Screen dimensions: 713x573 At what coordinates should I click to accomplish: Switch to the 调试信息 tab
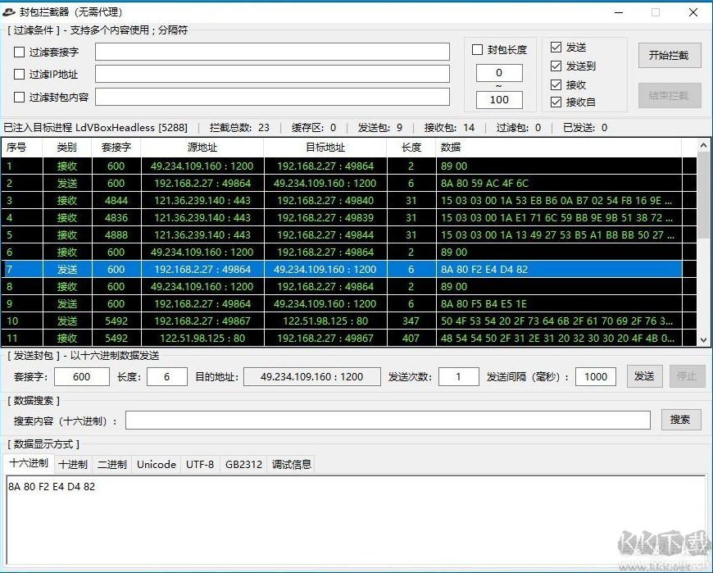point(291,464)
